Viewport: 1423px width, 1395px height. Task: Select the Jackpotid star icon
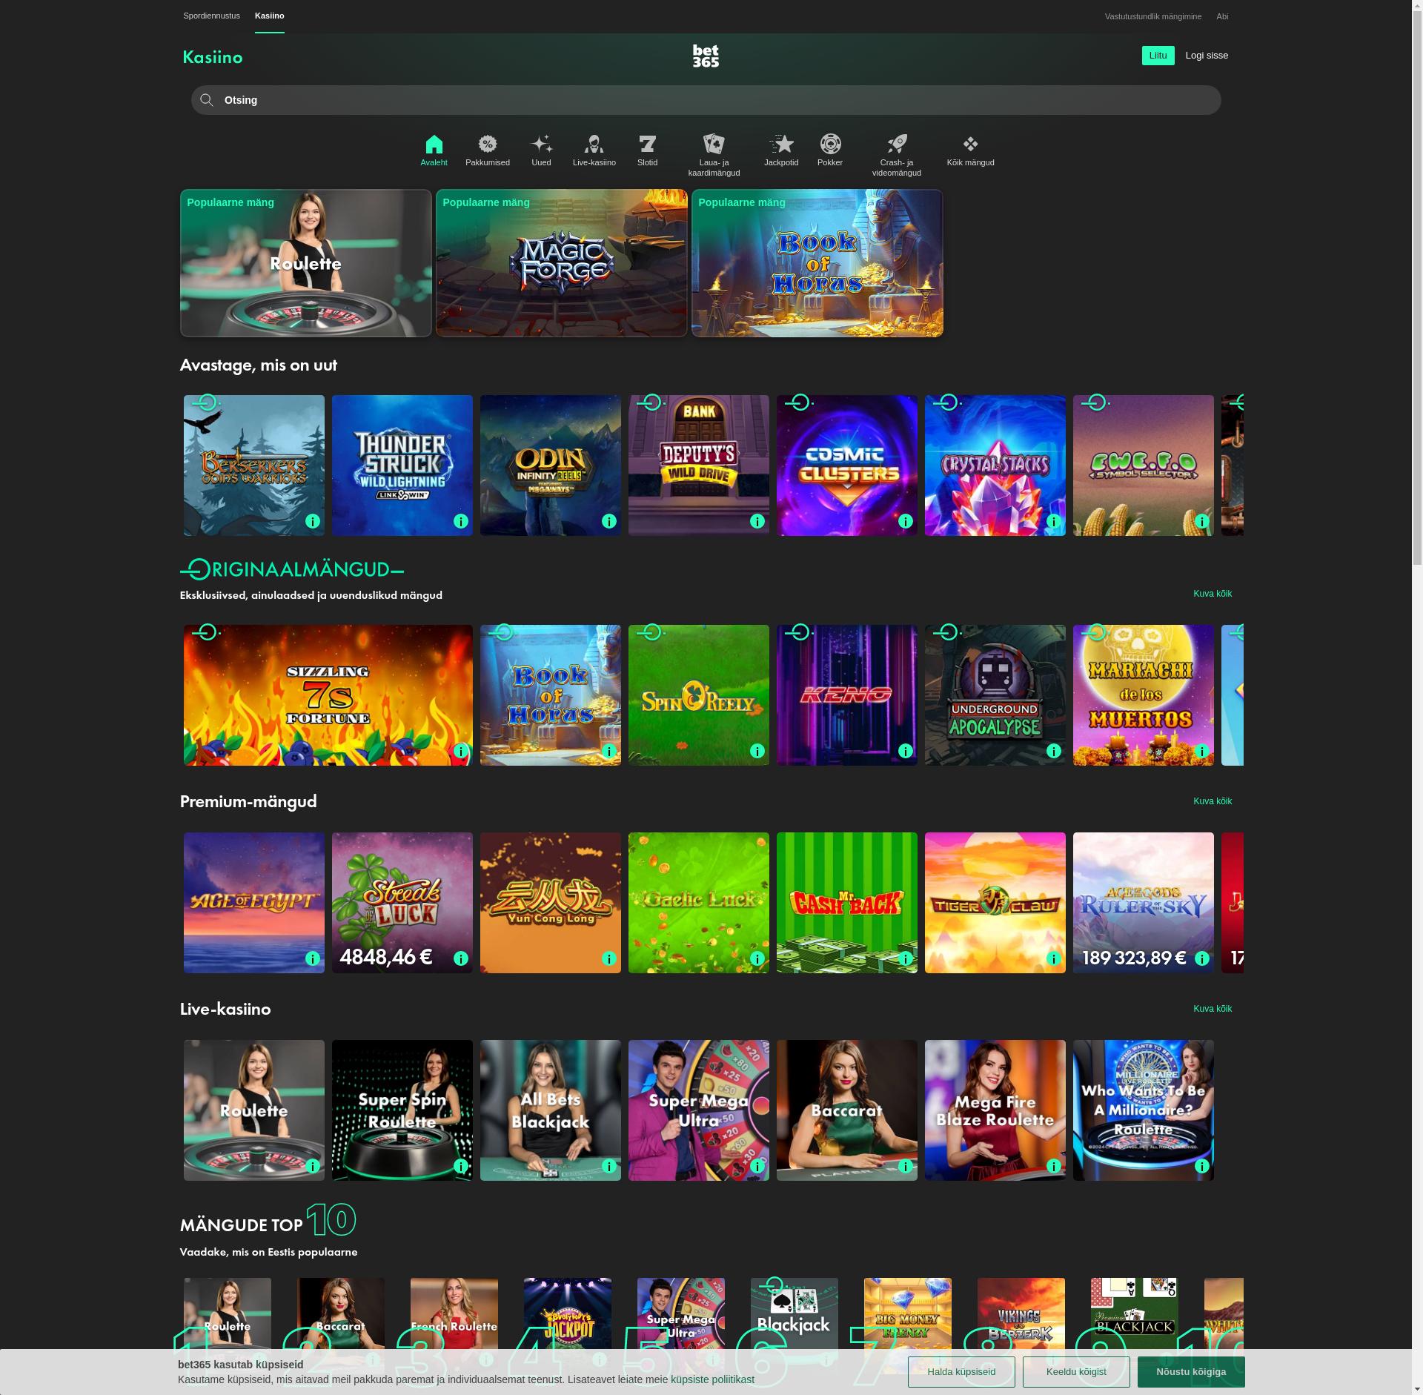click(x=782, y=143)
